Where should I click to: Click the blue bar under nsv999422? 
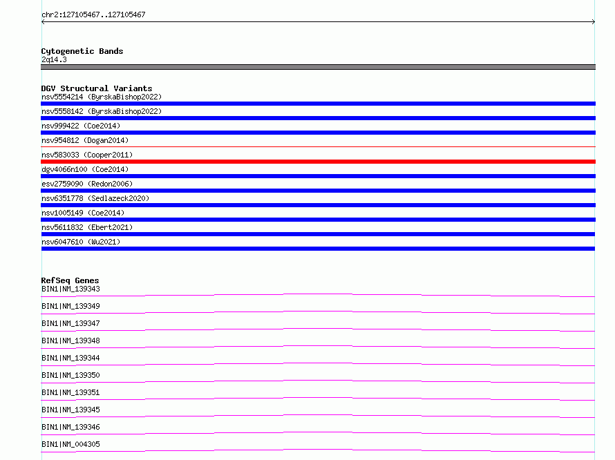coord(318,133)
